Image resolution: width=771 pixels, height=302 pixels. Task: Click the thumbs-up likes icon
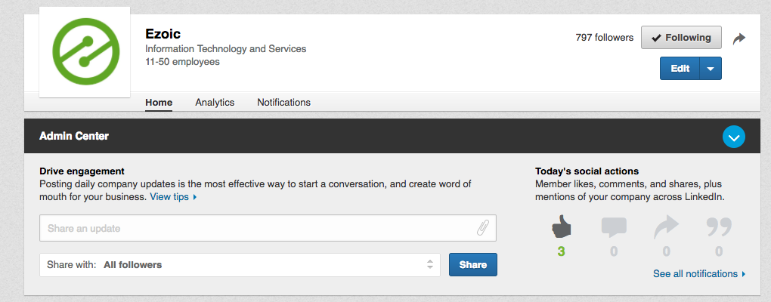561,226
